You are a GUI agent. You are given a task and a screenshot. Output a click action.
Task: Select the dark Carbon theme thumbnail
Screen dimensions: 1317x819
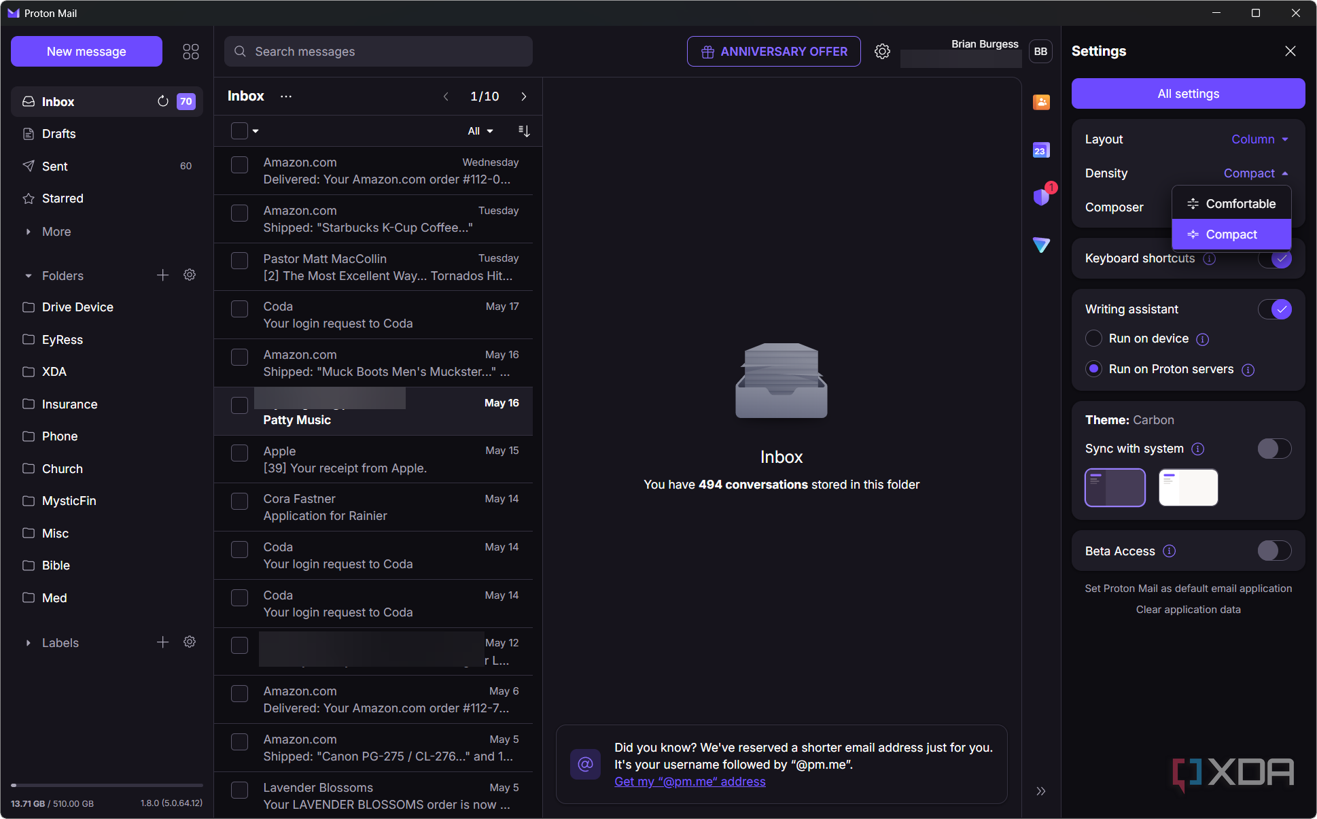tap(1114, 487)
